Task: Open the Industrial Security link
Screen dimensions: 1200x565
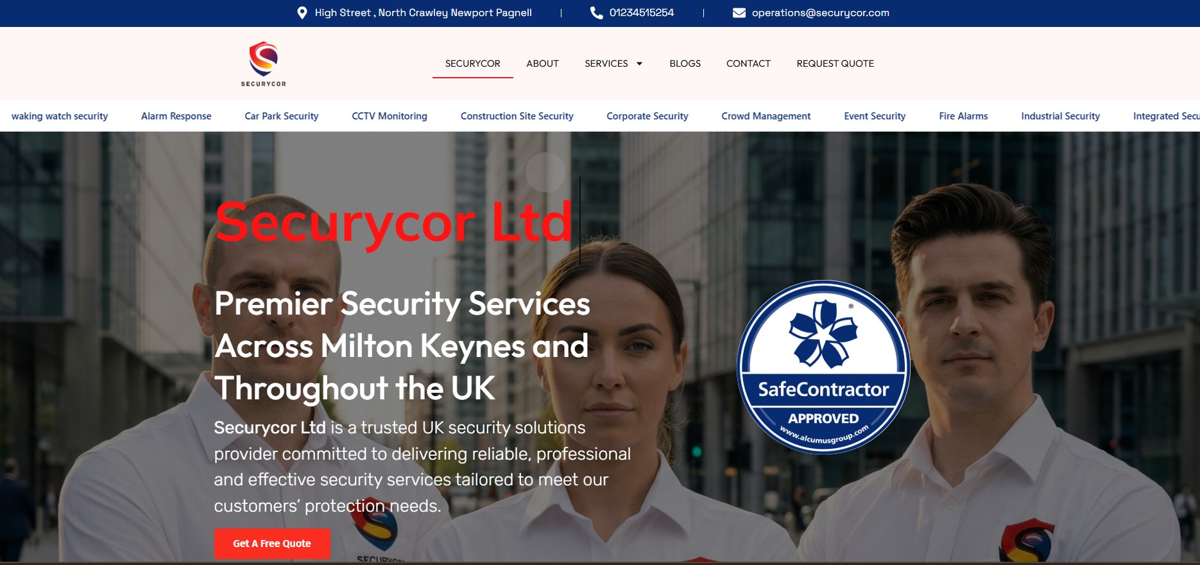Action: 1060,116
